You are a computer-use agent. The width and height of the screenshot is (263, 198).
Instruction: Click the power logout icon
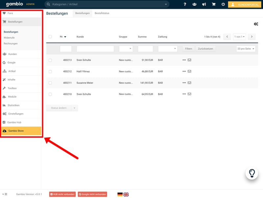[223, 5]
